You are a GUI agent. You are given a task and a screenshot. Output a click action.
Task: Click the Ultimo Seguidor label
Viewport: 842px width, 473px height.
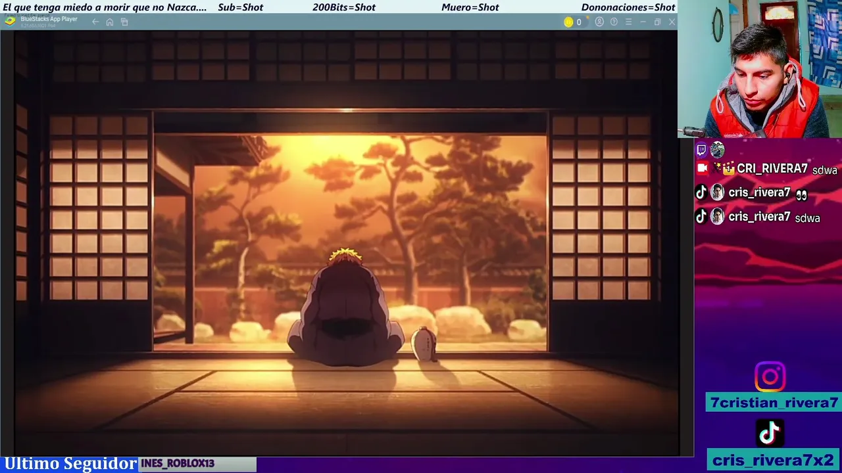[70, 464]
